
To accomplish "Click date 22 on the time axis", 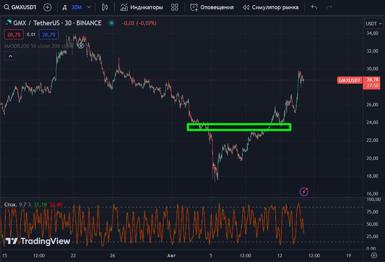I will 73,256.
